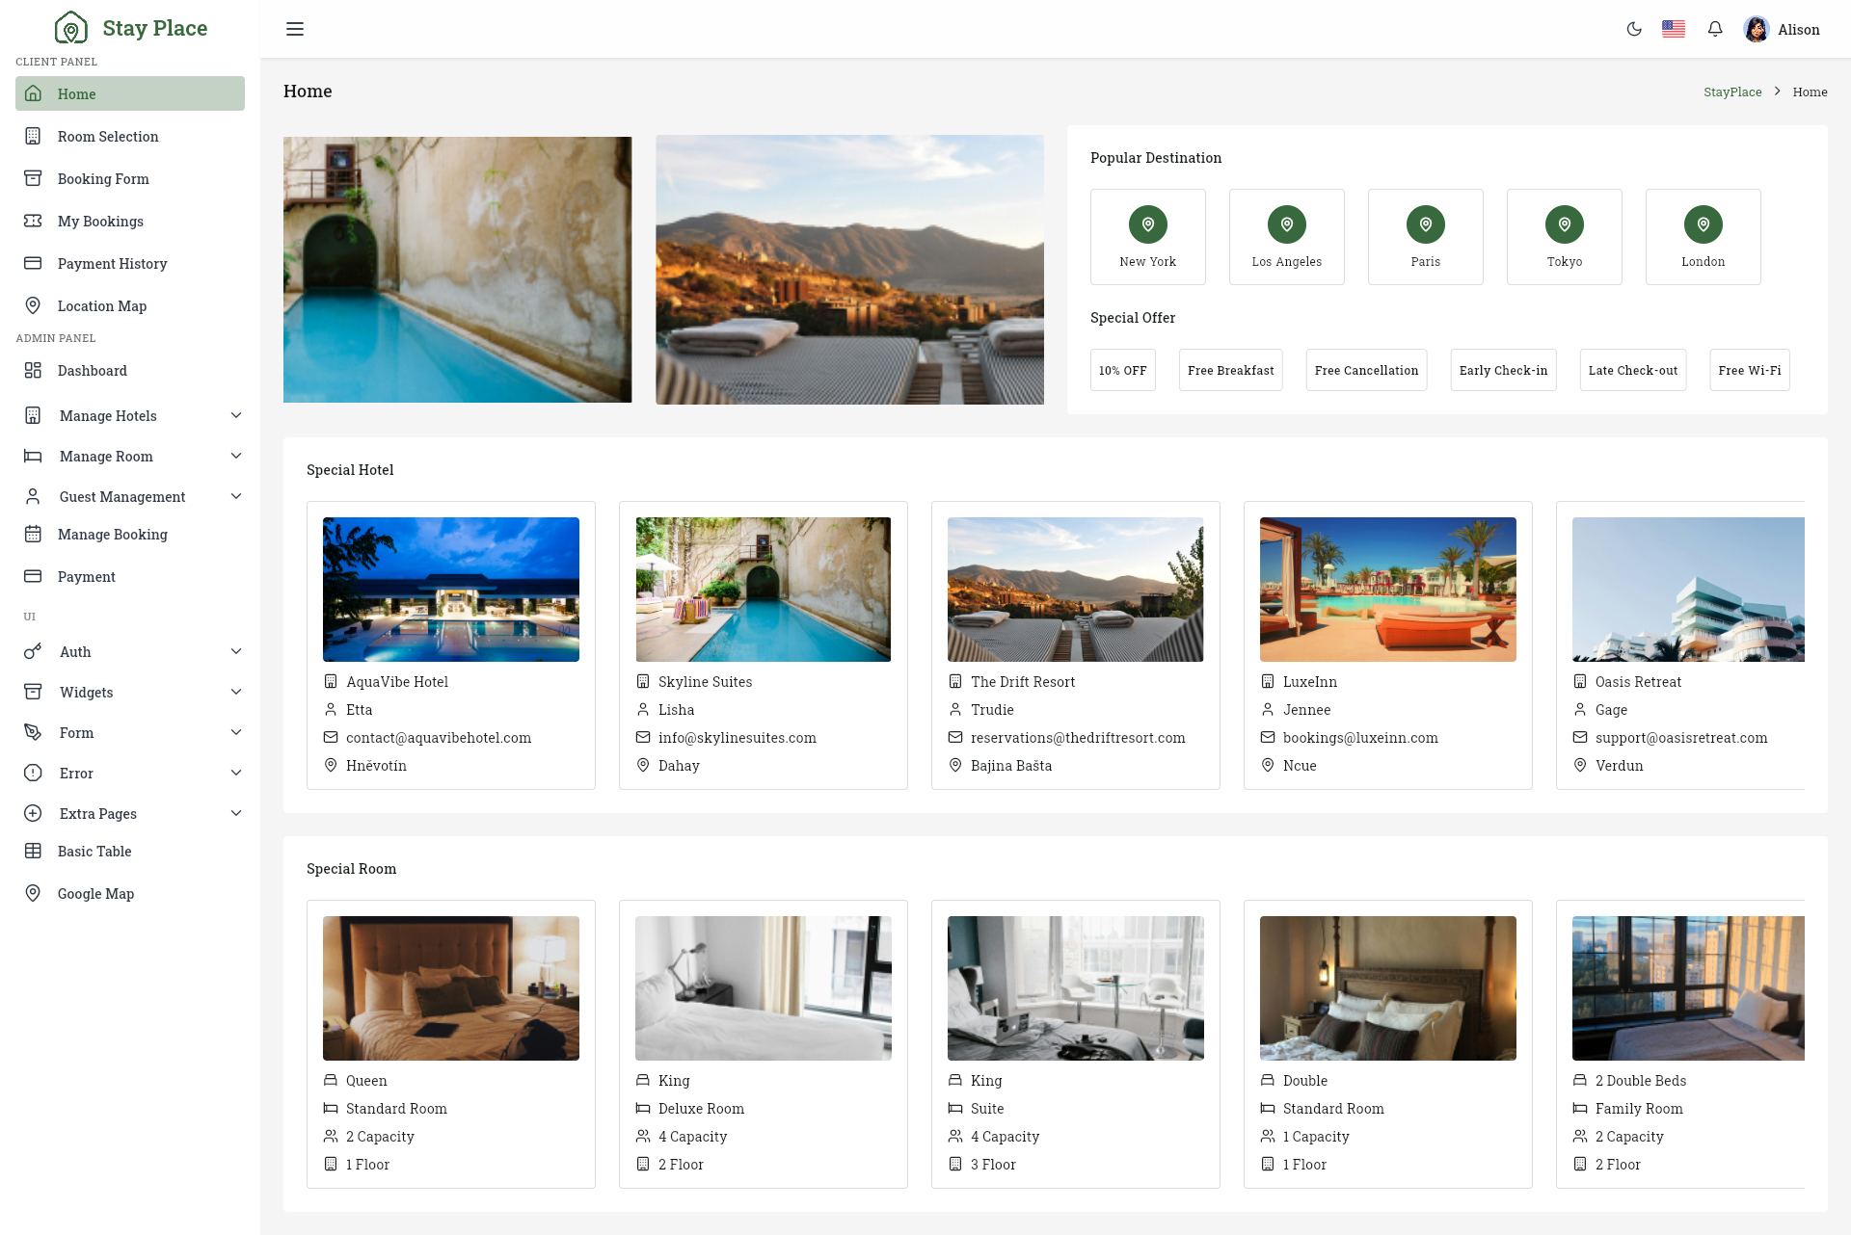Click the Manage Booking calendar icon
This screenshot has width=1851, height=1235.
tap(33, 534)
